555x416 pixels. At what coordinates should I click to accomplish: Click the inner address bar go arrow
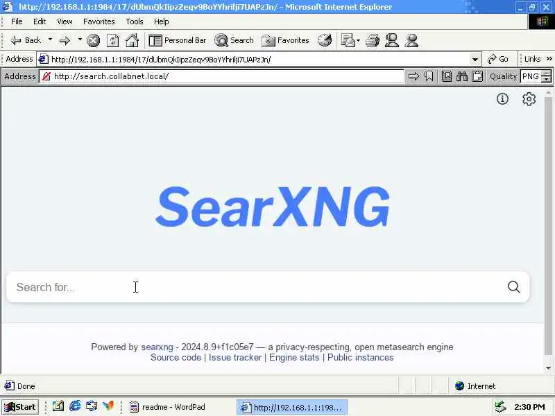coord(413,76)
